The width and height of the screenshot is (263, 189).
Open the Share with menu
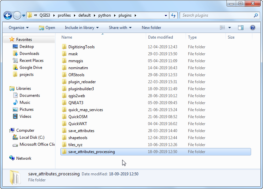tap(120, 28)
